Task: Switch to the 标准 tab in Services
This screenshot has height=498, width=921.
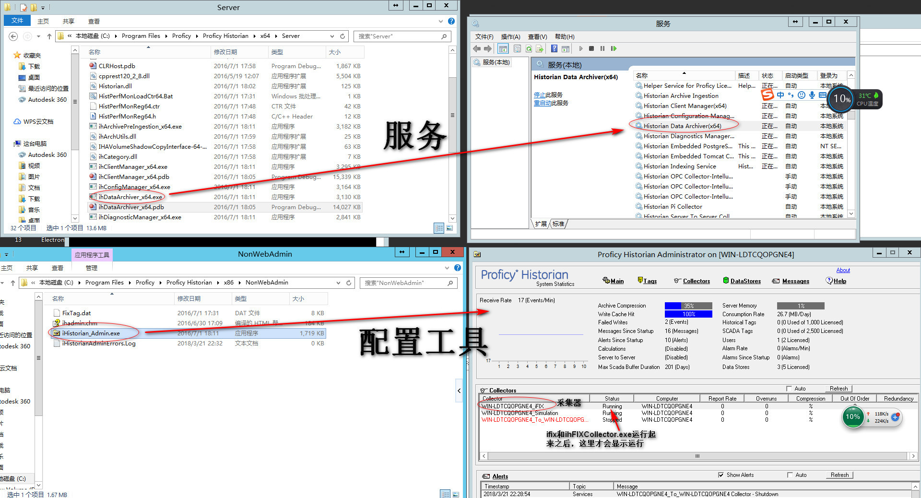Action: tap(558, 224)
